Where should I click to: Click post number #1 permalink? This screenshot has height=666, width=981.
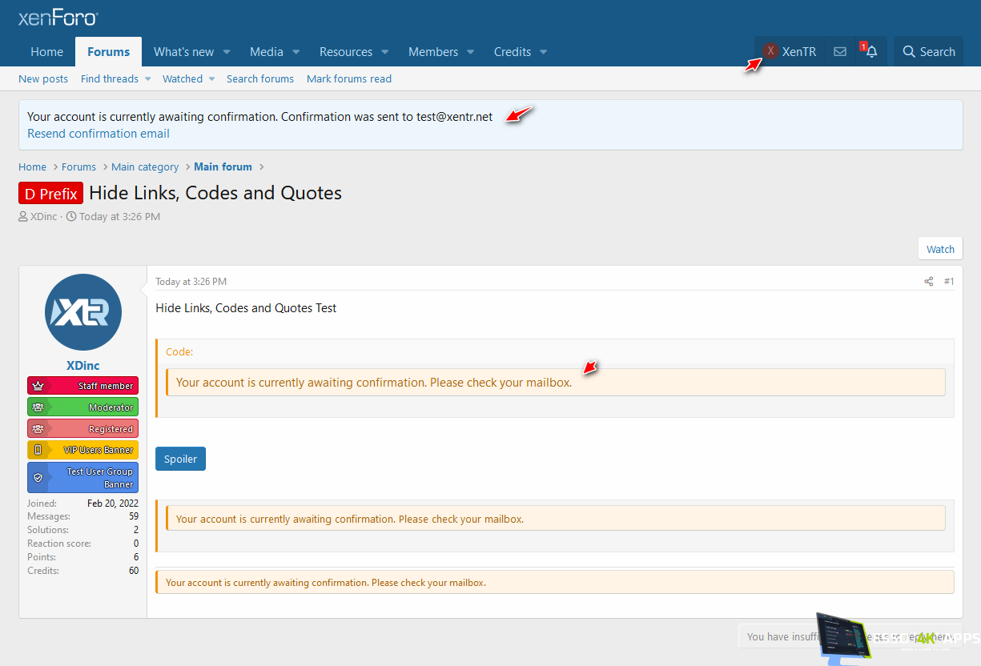[949, 282]
